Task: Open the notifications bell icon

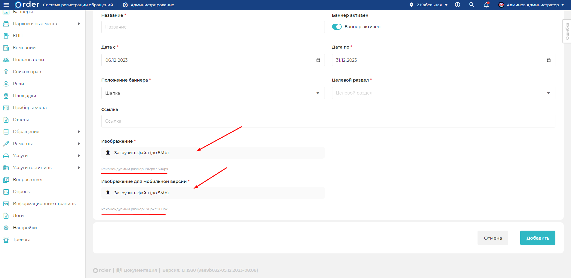Action: pos(486,5)
